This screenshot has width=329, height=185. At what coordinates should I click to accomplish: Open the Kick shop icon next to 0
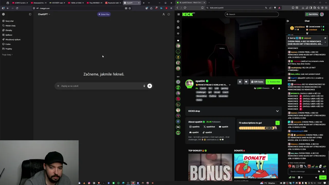tap(299, 177)
